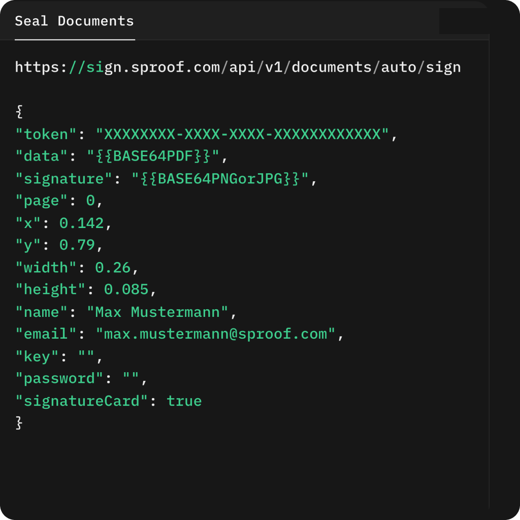Click the sign.sproof.com API endpoint URL

click(x=238, y=67)
